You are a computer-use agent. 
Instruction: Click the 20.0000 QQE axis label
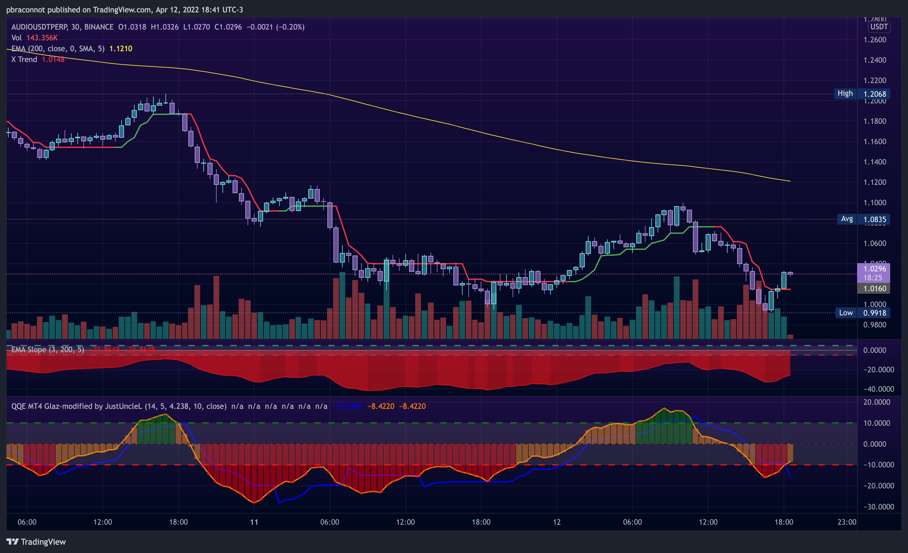click(877, 402)
